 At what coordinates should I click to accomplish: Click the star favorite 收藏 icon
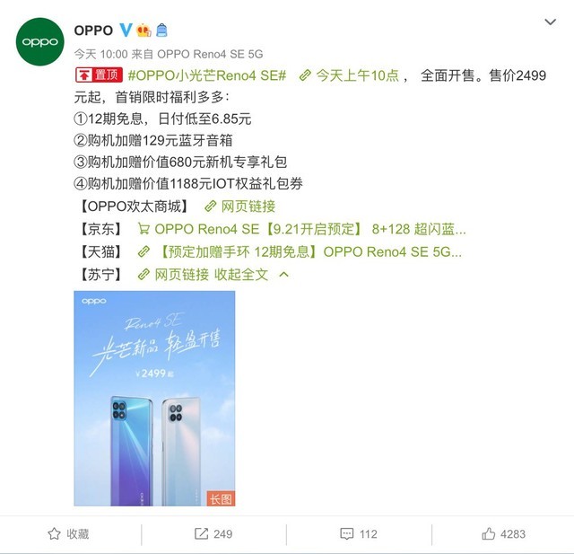pos(54,533)
